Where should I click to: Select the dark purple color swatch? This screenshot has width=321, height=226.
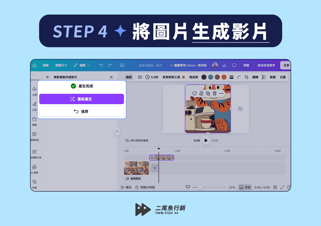point(204,77)
